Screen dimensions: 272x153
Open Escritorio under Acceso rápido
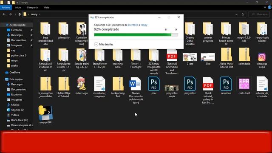click(x=16, y=30)
